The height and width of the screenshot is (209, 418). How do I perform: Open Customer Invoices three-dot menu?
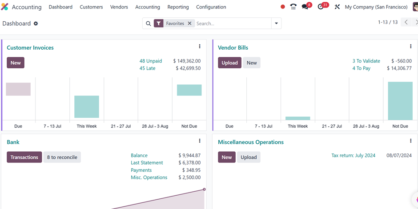pos(200,46)
